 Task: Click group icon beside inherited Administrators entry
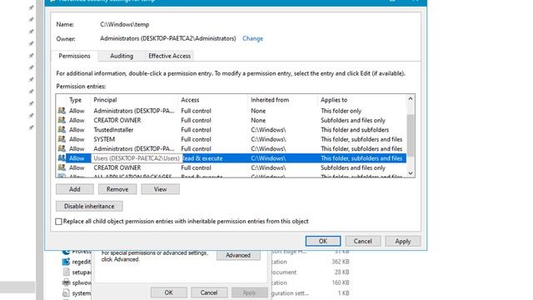(62, 148)
